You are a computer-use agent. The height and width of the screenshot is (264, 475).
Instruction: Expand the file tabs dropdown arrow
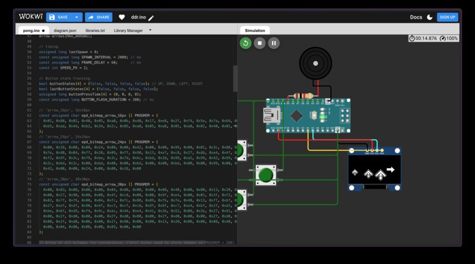tap(150, 29)
